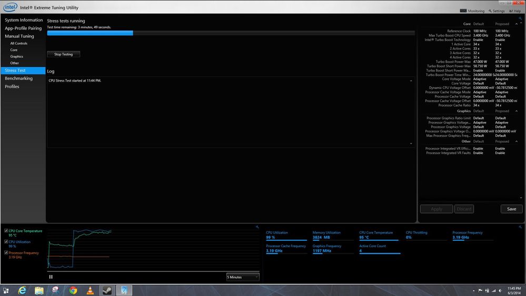
Task: Open the Help menu
Action: 515,11
